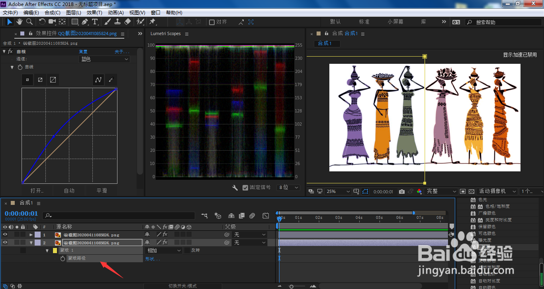Select the Hand tool
Screen dimensions: 544x289
pyautogui.click(x=20, y=22)
